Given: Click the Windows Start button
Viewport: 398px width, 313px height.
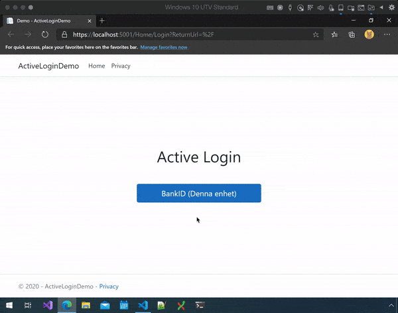Looking at the screenshot, I should (9, 306).
